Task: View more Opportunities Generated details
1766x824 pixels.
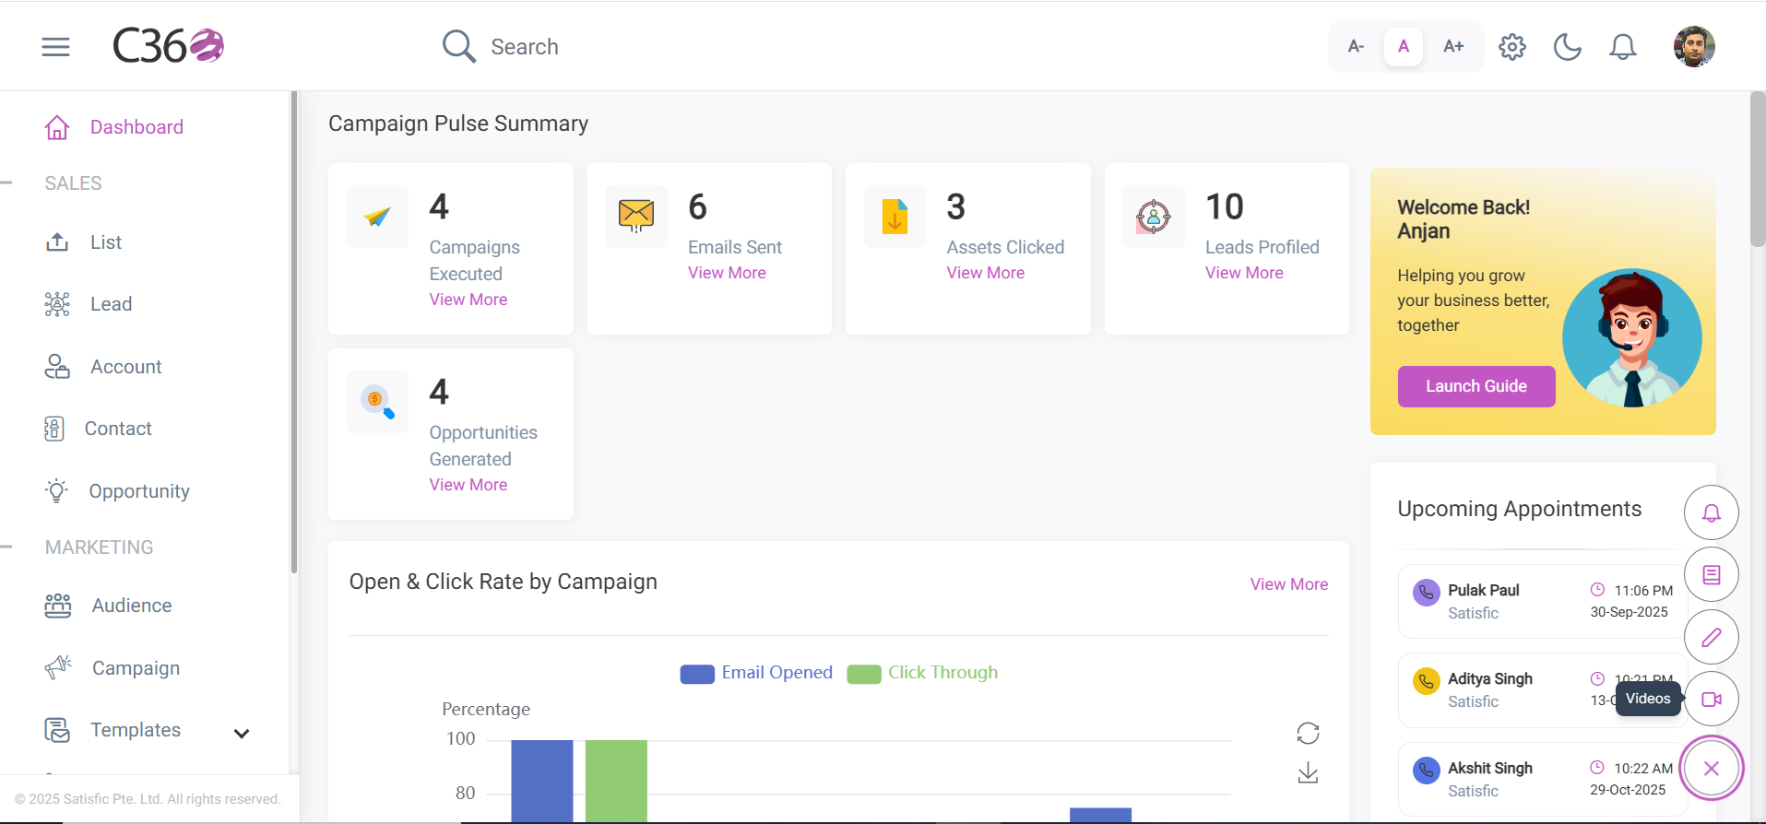Action: (x=468, y=485)
